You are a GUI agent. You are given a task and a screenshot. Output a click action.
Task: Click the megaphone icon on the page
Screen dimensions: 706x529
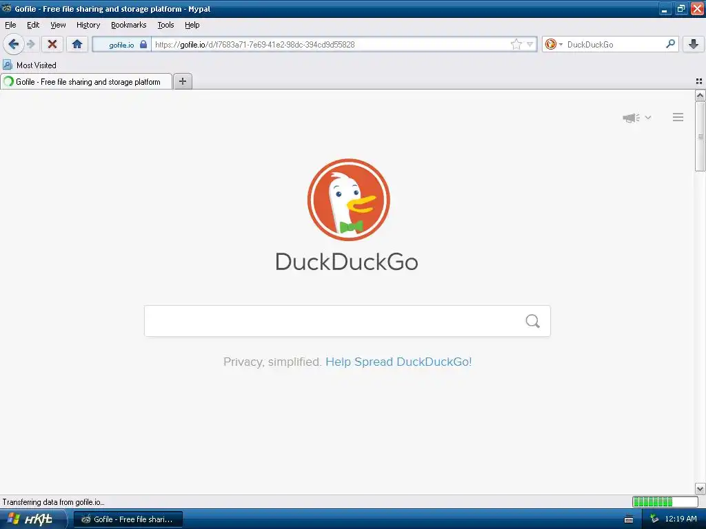click(x=632, y=117)
